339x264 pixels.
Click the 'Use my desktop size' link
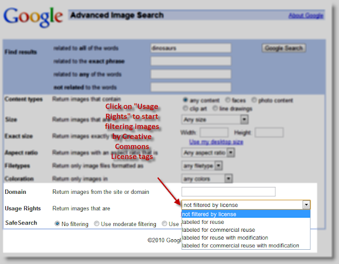coord(216,142)
